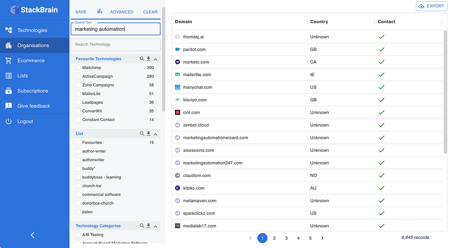Image resolution: width=449 pixels, height=248 pixels.
Task: Open the Lists menu item
Action: click(x=35, y=76)
